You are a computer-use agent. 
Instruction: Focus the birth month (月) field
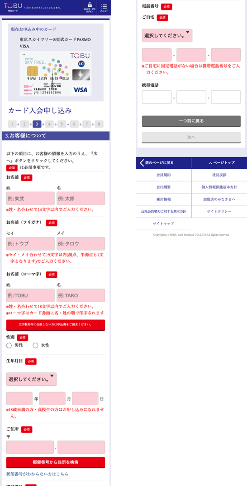[x=52, y=398]
